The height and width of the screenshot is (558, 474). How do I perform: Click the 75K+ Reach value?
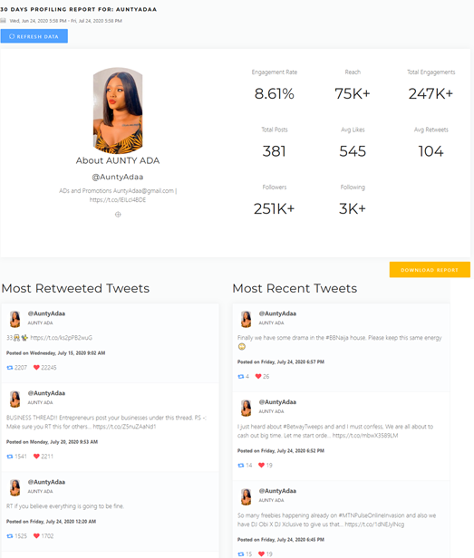pyautogui.click(x=353, y=93)
